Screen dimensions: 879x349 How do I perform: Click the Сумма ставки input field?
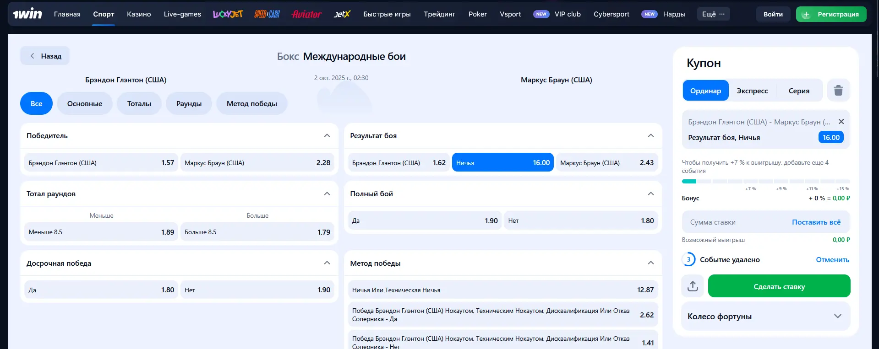733,222
